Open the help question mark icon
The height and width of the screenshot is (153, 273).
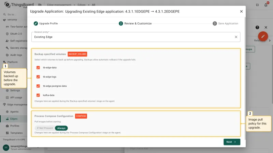point(257,28)
